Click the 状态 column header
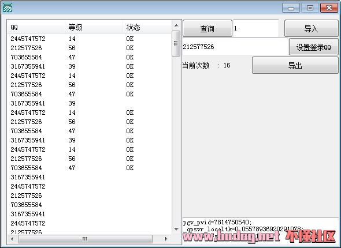This screenshot has width=341, height=248. pyautogui.click(x=147, y=27)
